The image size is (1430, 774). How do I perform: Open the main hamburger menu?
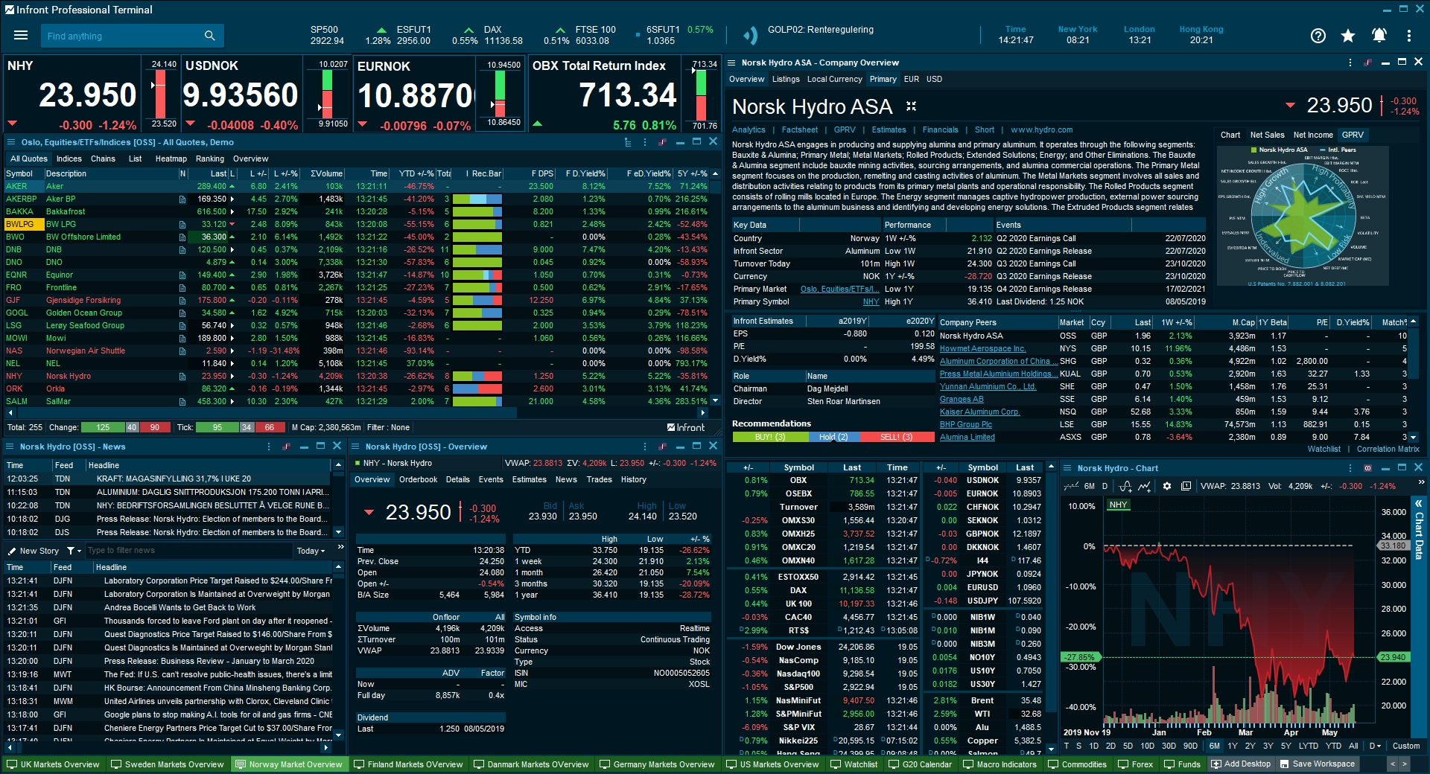pyautogui.click(x=21, y=36)
